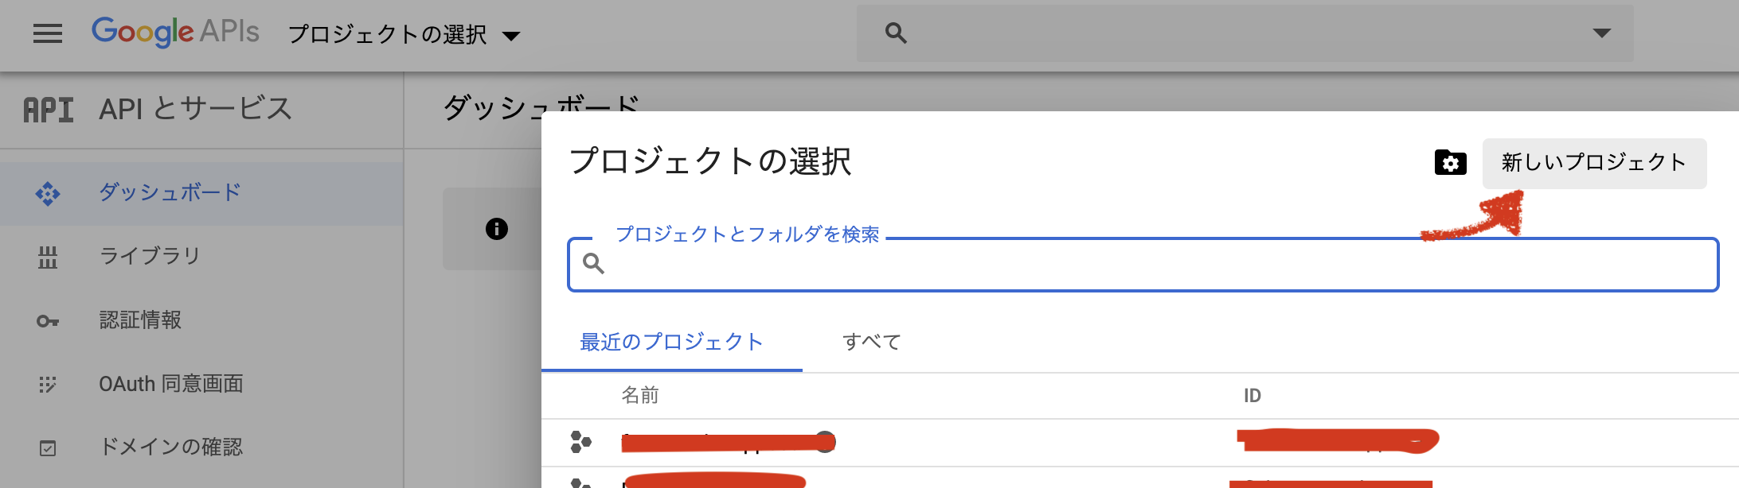Viewport: 1739px width, 488px height.
Task: Click the ライブラリ sidebar icon
Action: pyautogui.click(x=48, y=256)
